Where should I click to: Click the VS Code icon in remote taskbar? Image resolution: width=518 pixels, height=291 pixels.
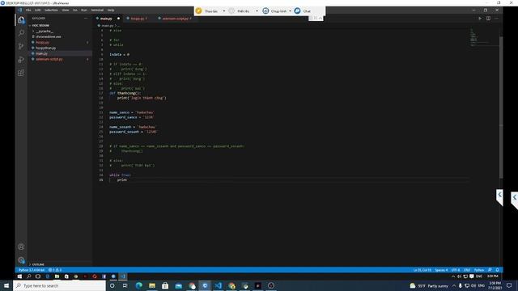pyautogui.click(x=122, y=276)
